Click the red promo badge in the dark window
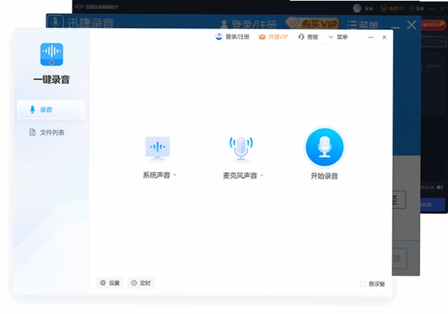Screen dimensions: 448x314 point(433,25)
